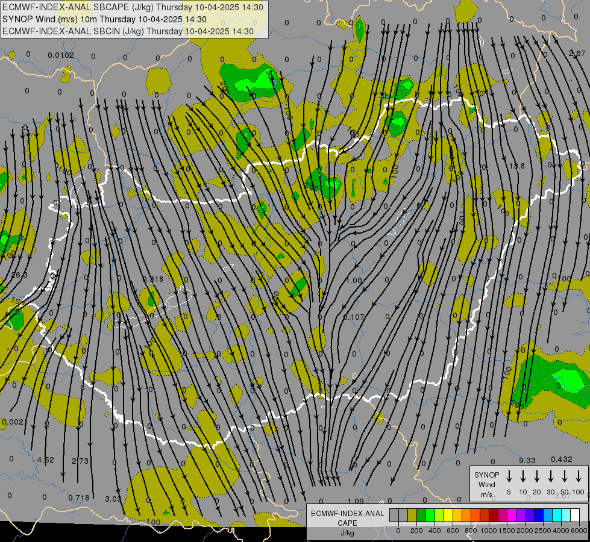Pick the white swatch at 6000

coord(574,515)
